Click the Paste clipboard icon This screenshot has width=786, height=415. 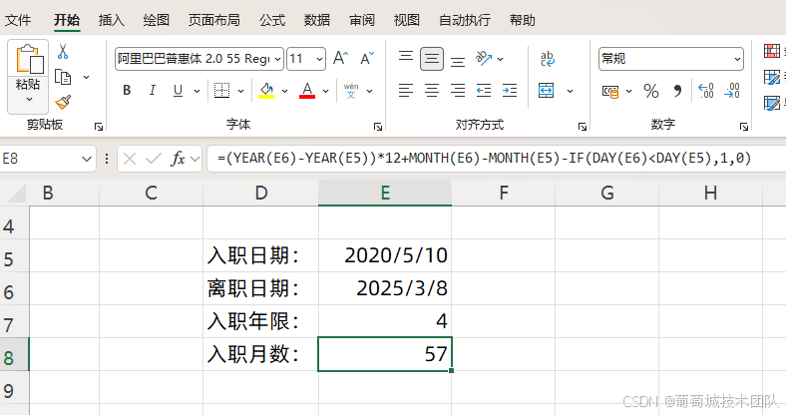pyautogui.click(x=29, y=59)
